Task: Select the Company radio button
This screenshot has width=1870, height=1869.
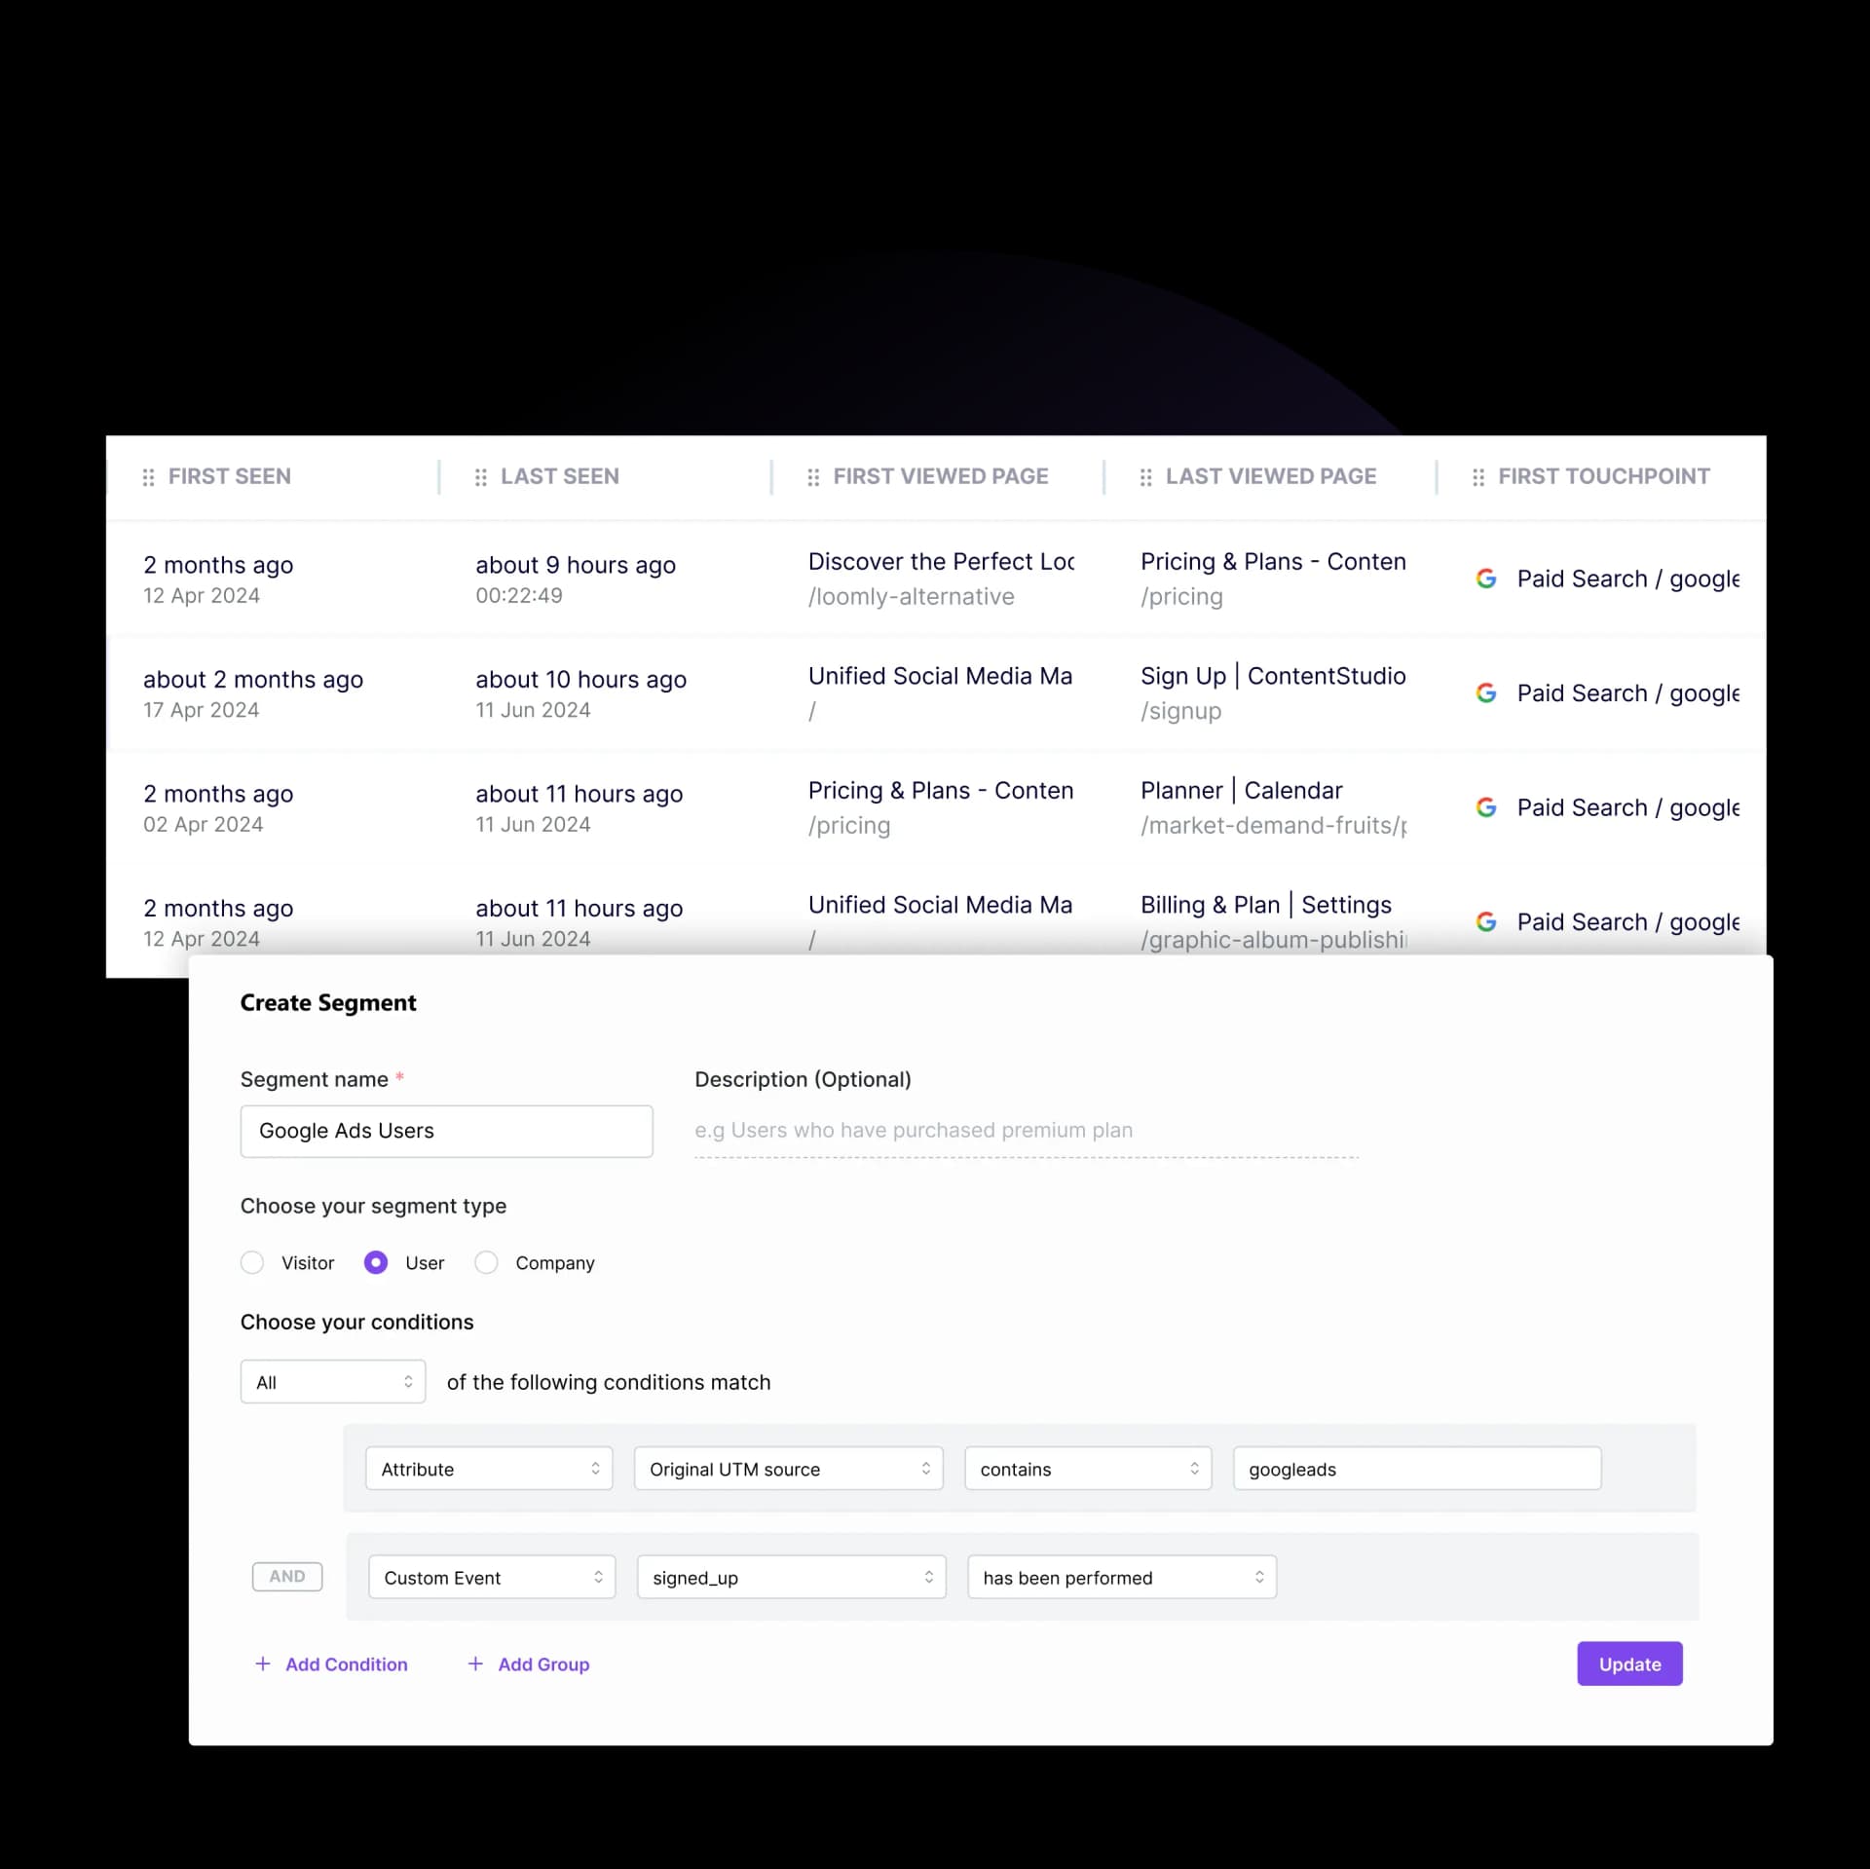Action: (486, 1263)
